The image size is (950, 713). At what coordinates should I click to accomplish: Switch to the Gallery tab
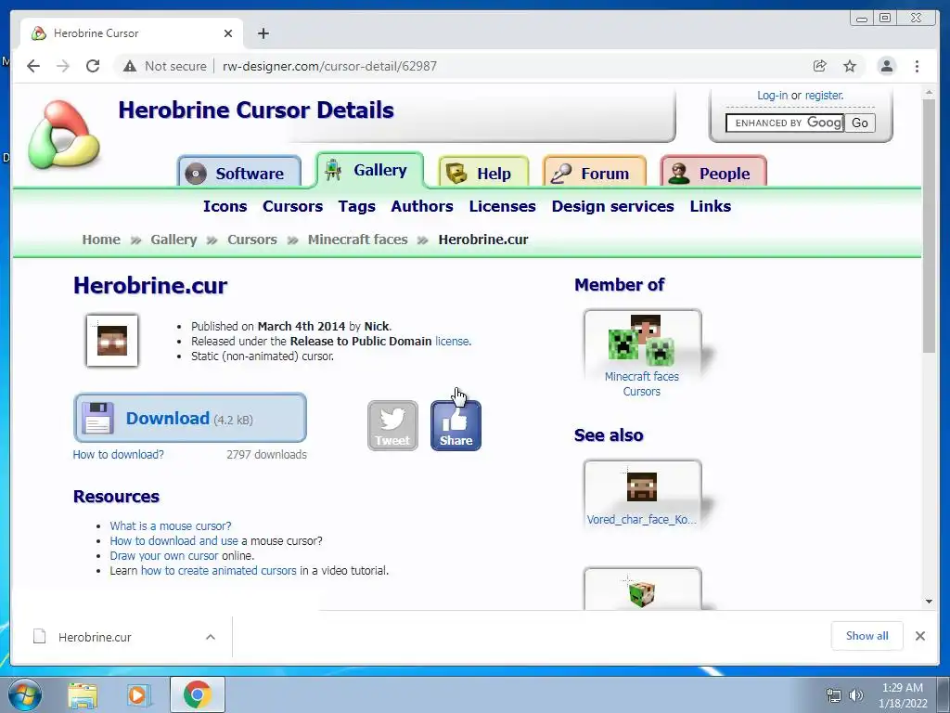[369, 171]
